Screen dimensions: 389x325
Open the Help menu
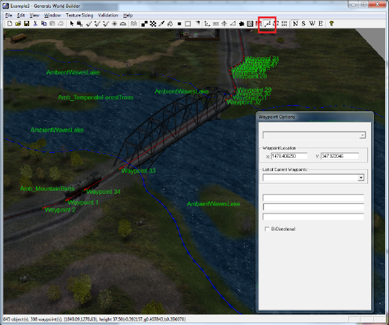pyautogui.click(x=128, y=15)
